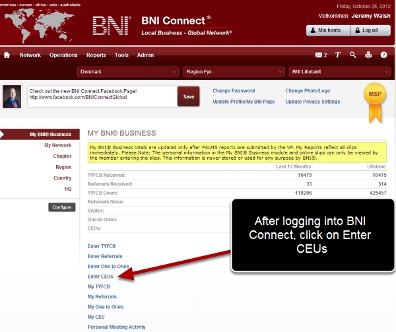Go to the Home icon
Image resolution: width=396 pixels, height=332 pixels.
[7, 55]
